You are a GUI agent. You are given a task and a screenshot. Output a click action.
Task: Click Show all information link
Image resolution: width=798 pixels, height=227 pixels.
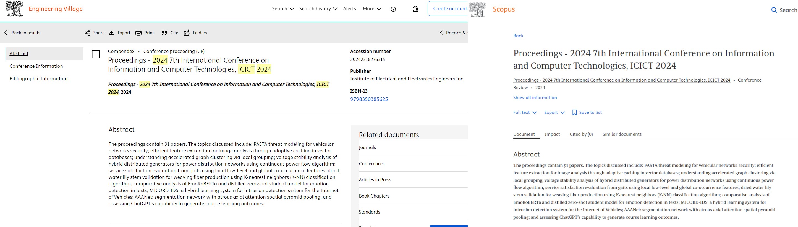[x=535, y=98]
